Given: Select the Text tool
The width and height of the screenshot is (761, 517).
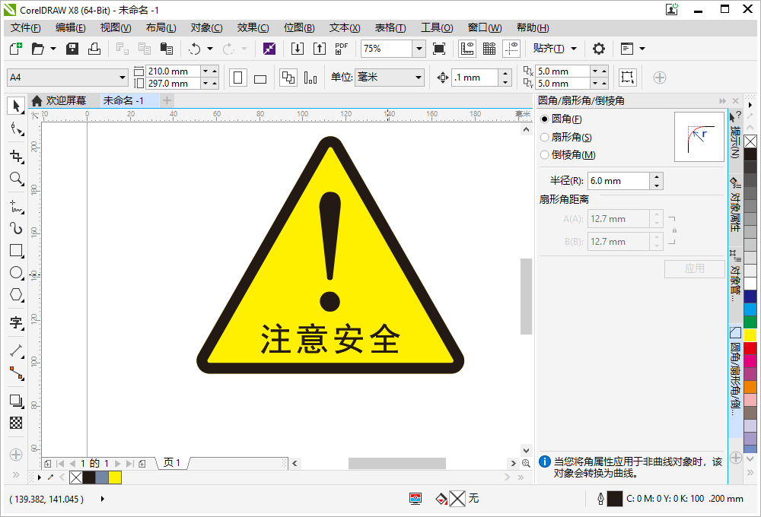Looking at the screenshot, I should (16, 322).
